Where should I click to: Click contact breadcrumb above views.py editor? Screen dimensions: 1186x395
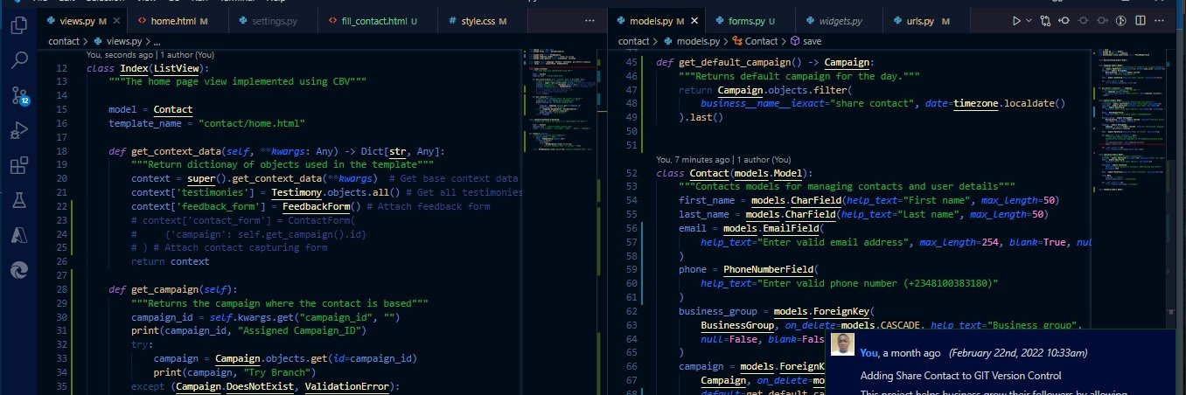64,40
